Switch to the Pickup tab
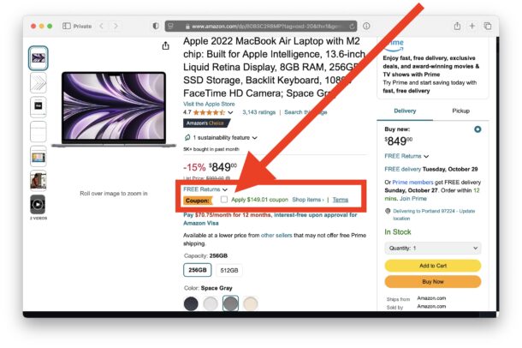The height and width of the screenshot is (348, 522). click(460, 111)
